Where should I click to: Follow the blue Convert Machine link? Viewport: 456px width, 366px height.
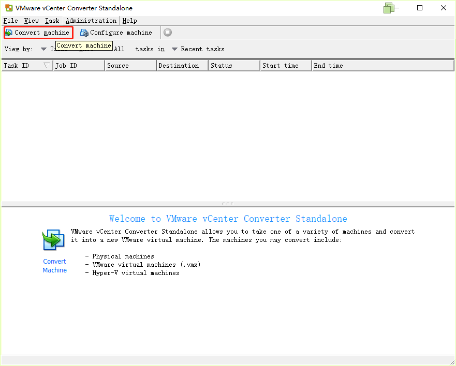coord(55,266)
